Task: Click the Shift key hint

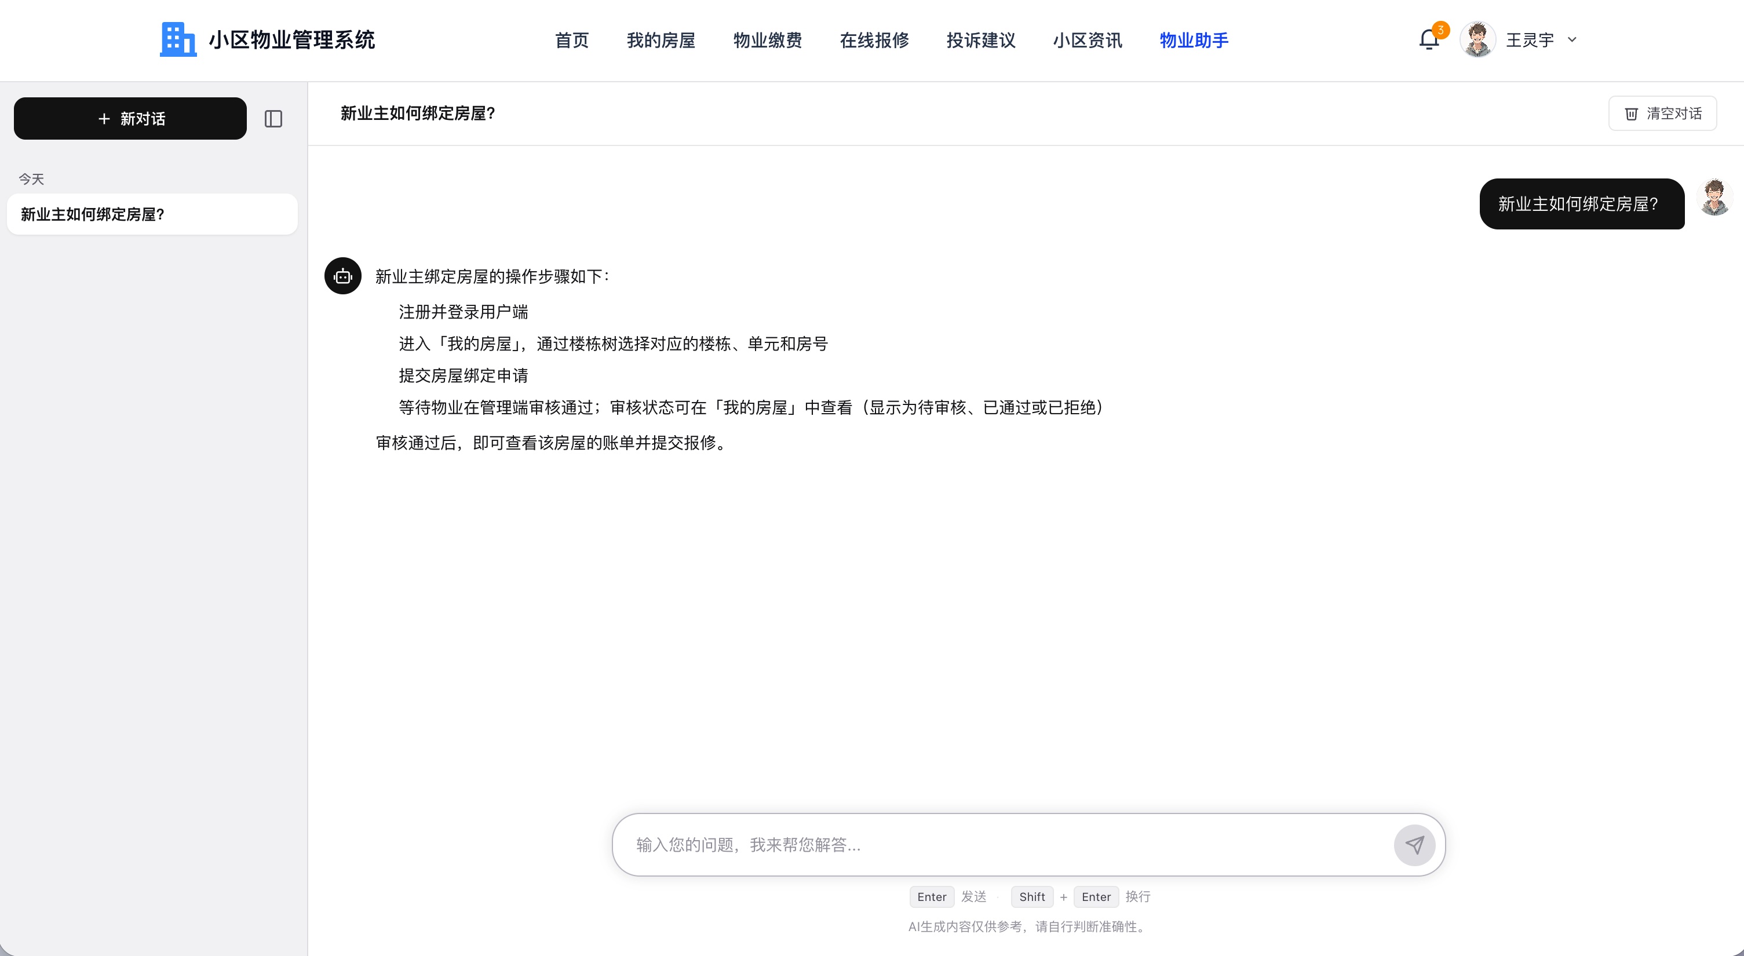Action: pos(1032,896)
